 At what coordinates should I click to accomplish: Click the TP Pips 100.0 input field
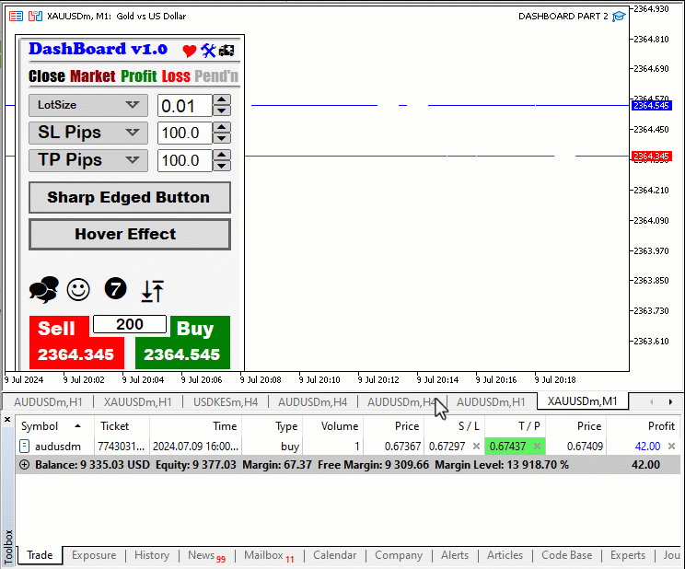coord(185,160)
